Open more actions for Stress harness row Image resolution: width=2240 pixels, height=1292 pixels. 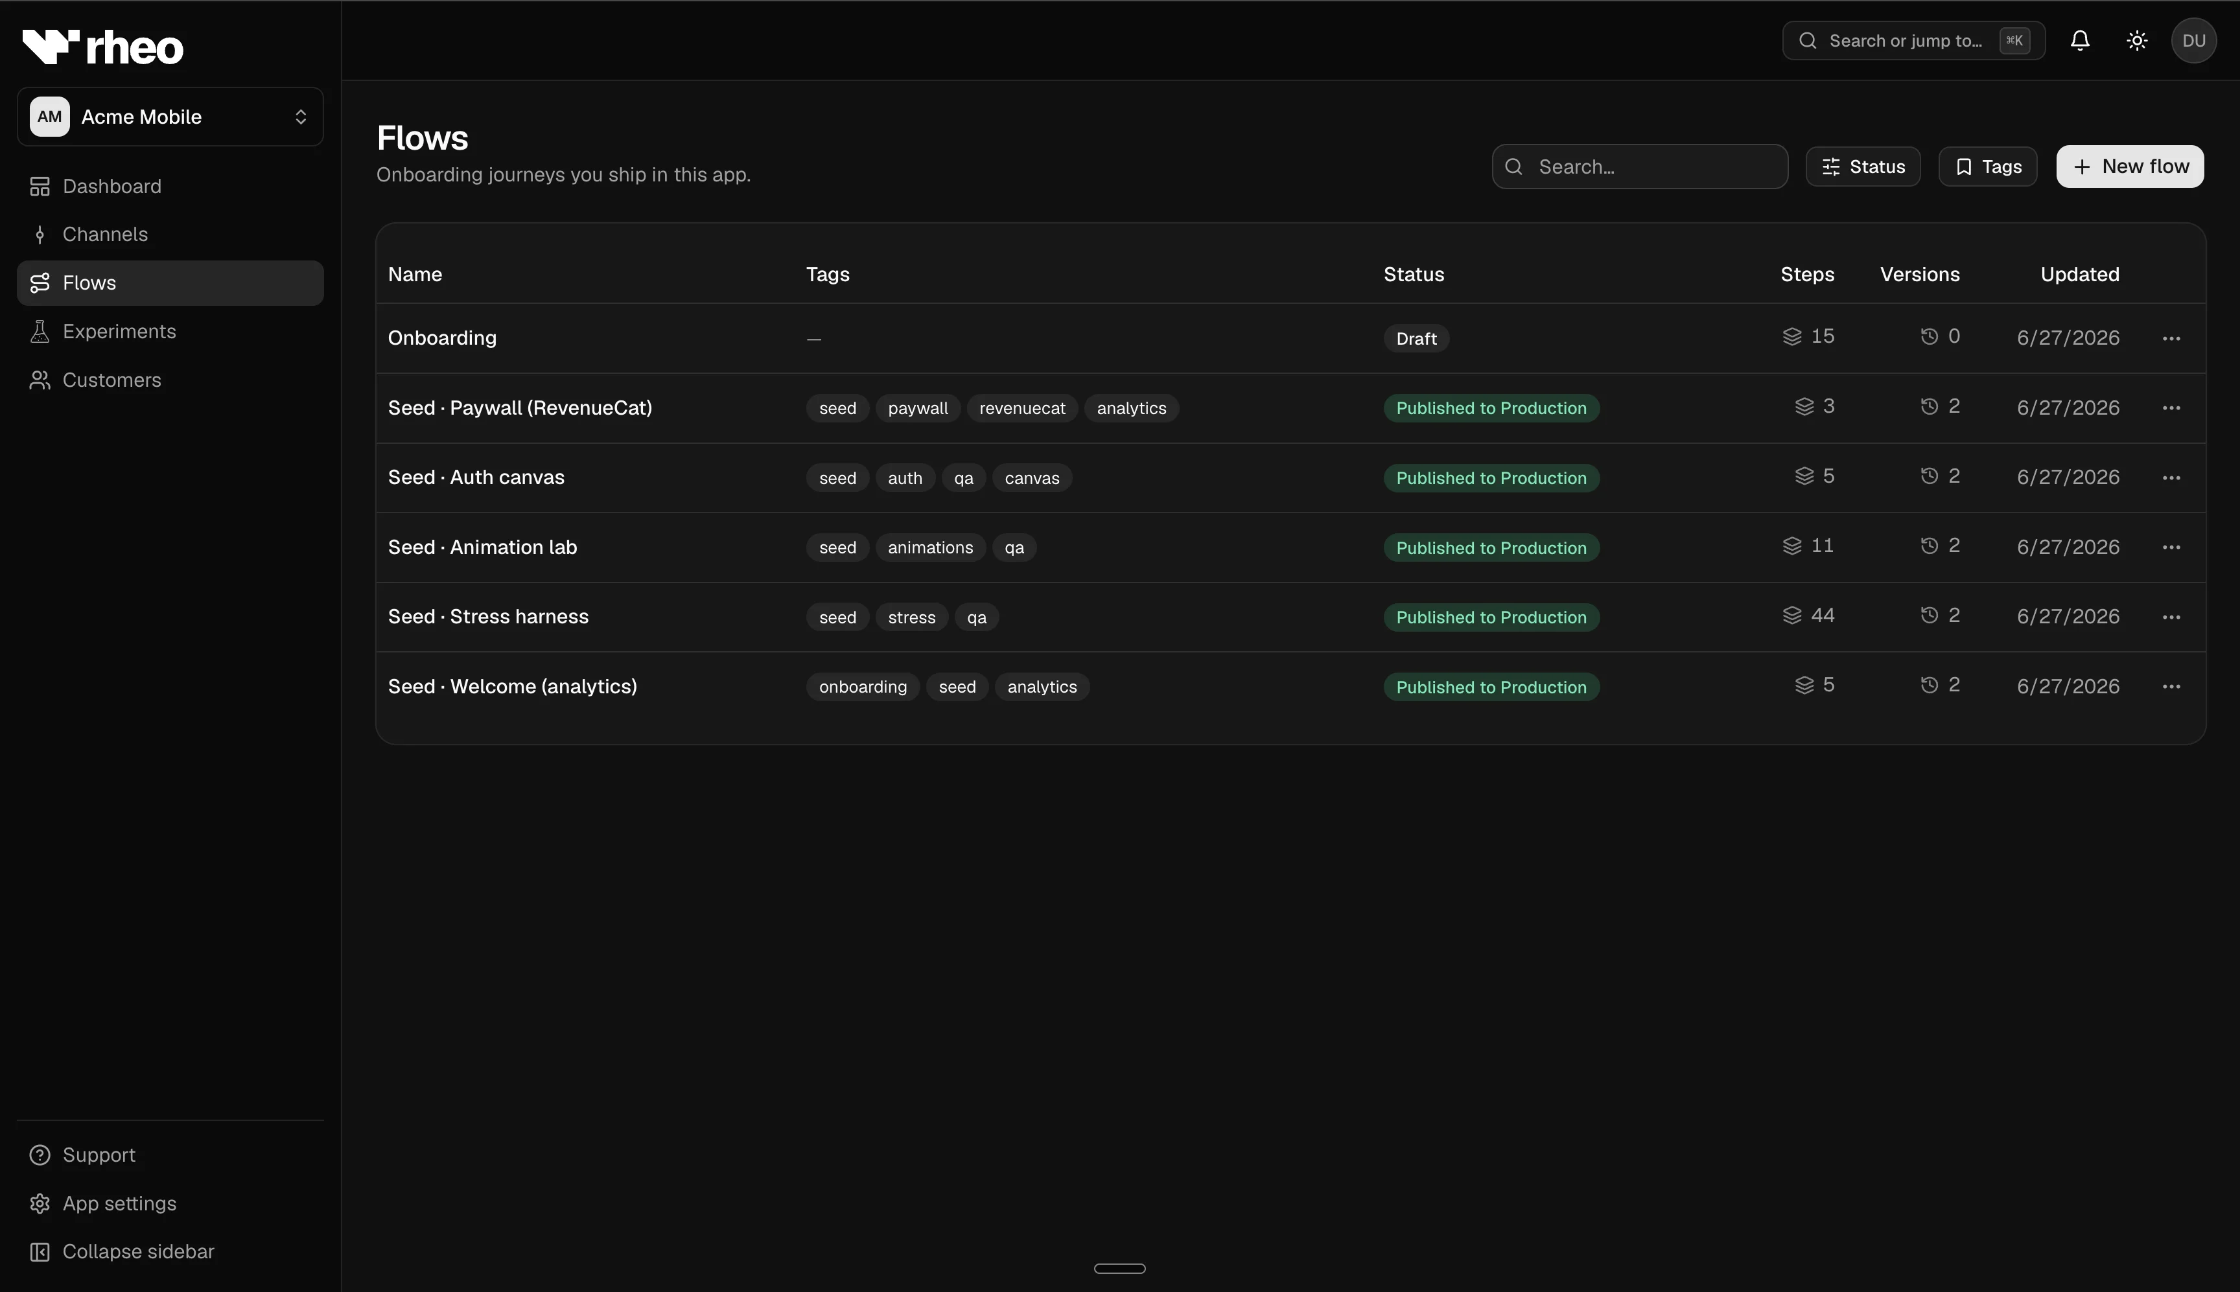pos(2171,617)
